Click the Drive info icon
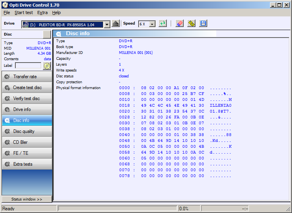 pyautogui.click(x=7, y=109)
